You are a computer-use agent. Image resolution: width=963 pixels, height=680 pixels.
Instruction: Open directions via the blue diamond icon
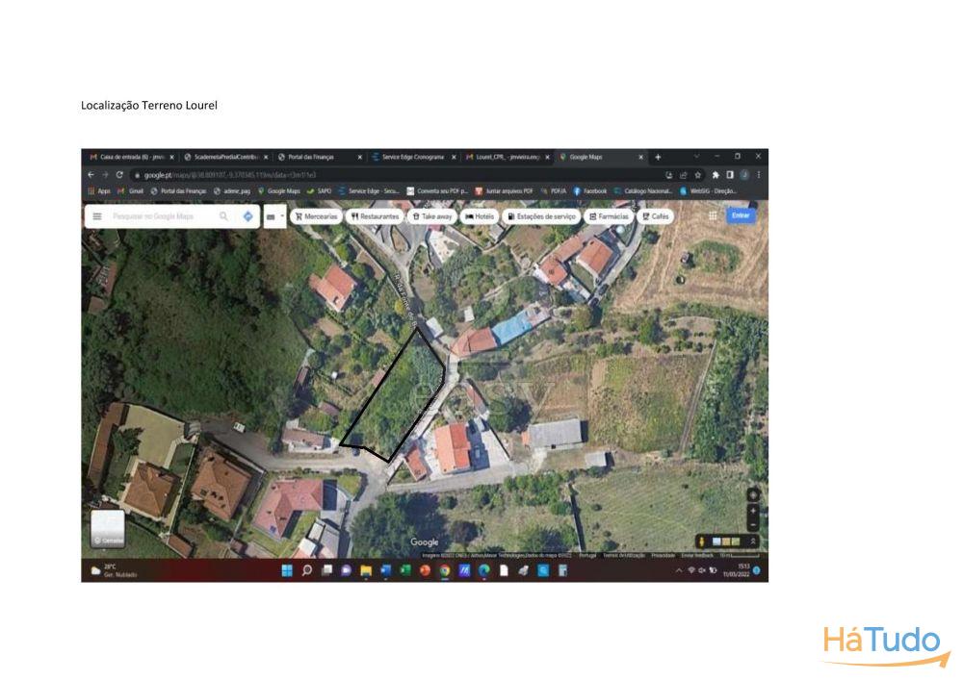tap(248, 216)
